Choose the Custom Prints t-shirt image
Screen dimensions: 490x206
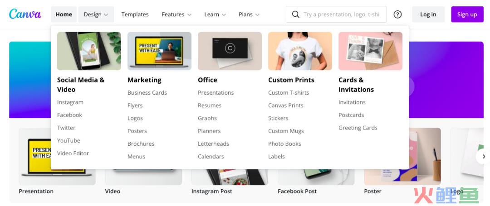300,51
